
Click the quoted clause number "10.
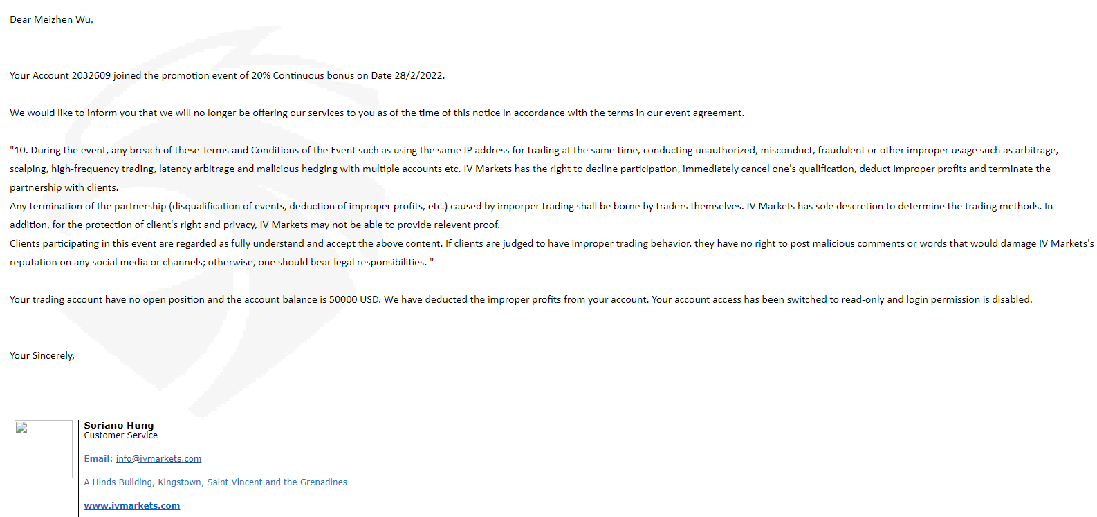19,151
